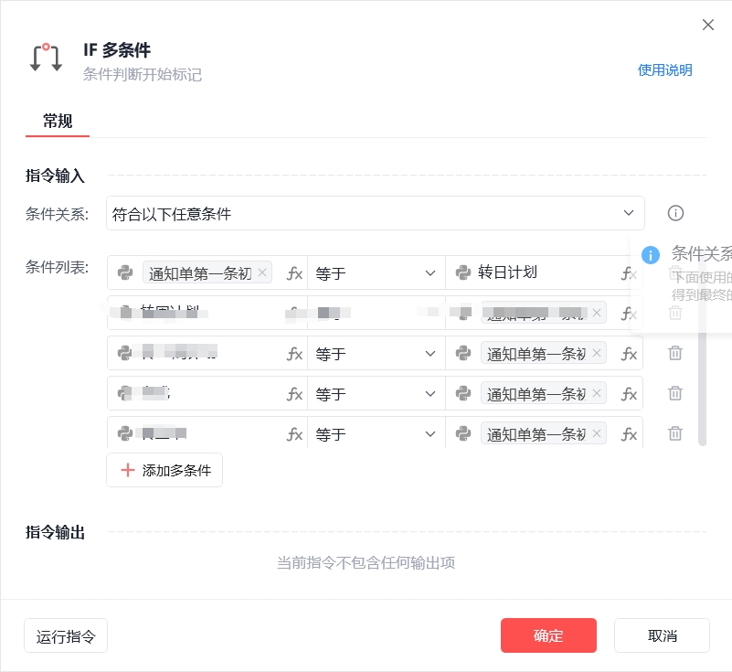
Task: Open the 符合以下任意条件 relation dropdown
Action: (376, 213)
